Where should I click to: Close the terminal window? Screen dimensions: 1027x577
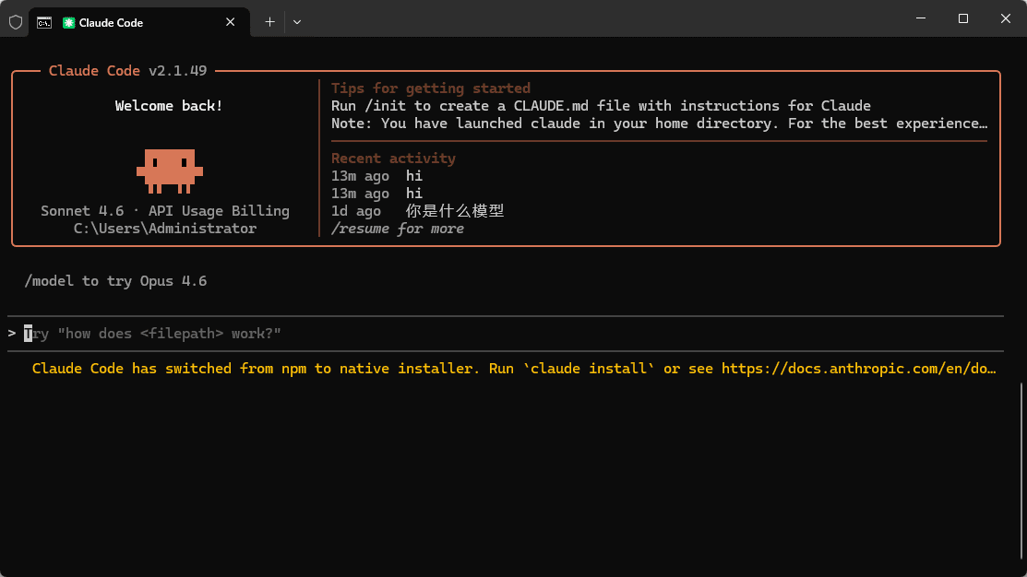point(1005,18)
